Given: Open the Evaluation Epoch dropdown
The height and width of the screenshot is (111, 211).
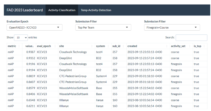Looking at the screenshot, I should 34,27.
